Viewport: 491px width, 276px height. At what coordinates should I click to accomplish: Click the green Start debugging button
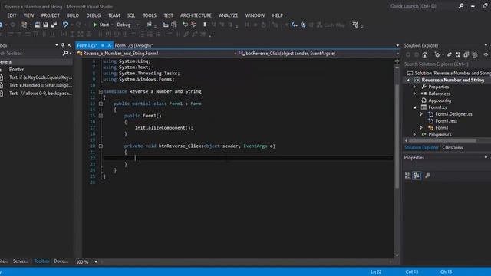coord(101,25)
